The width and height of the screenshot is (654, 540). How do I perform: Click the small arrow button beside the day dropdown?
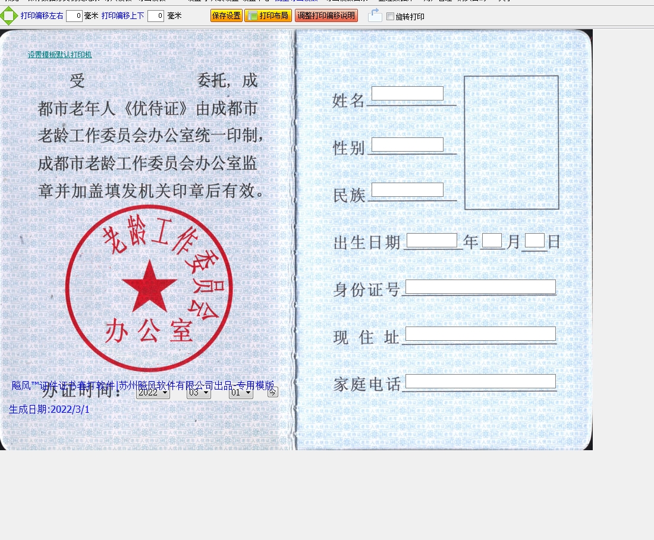(272, 392)
